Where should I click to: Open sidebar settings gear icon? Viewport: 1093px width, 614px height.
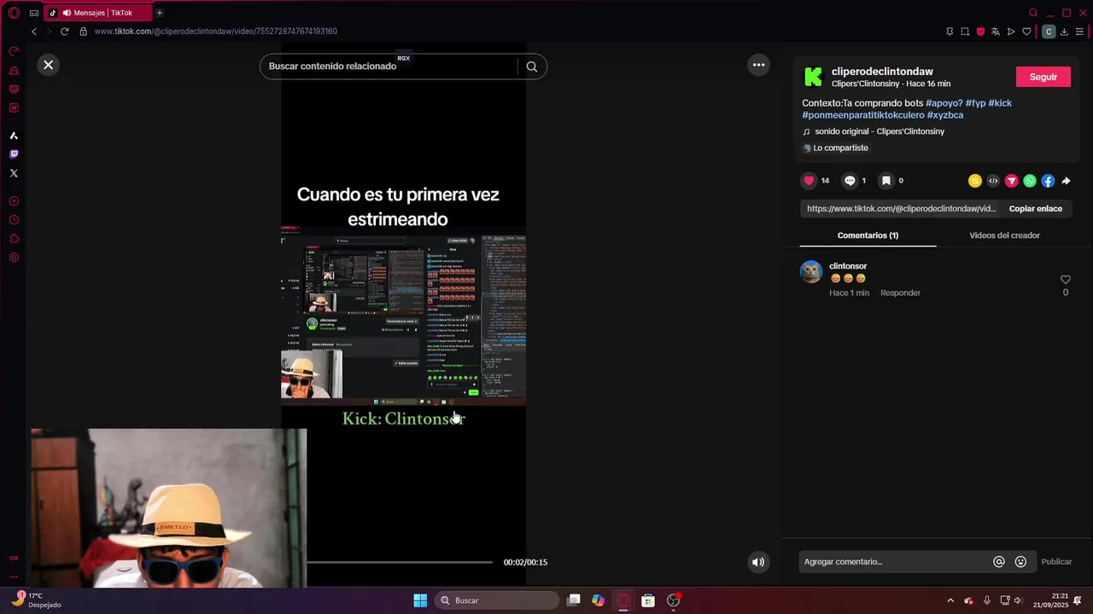[x=14, y=258]
